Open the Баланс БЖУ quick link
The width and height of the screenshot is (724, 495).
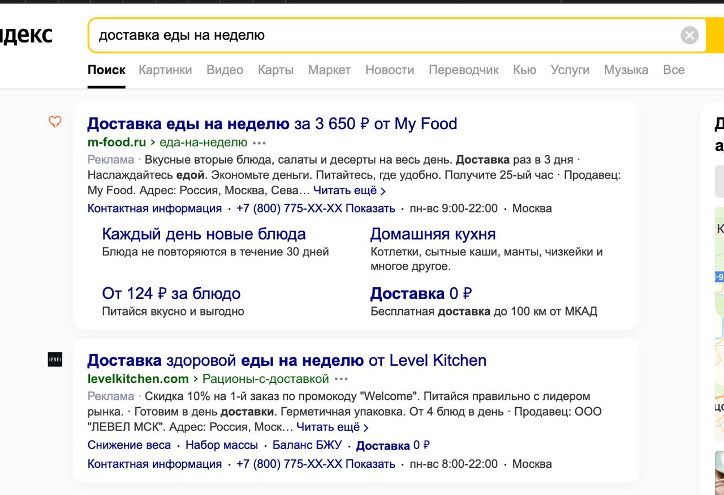pyautogui.click(x=307, y=445)
